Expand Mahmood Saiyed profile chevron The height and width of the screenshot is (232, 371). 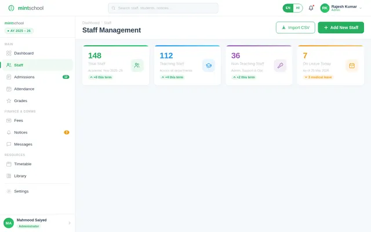tap(69, 223)
